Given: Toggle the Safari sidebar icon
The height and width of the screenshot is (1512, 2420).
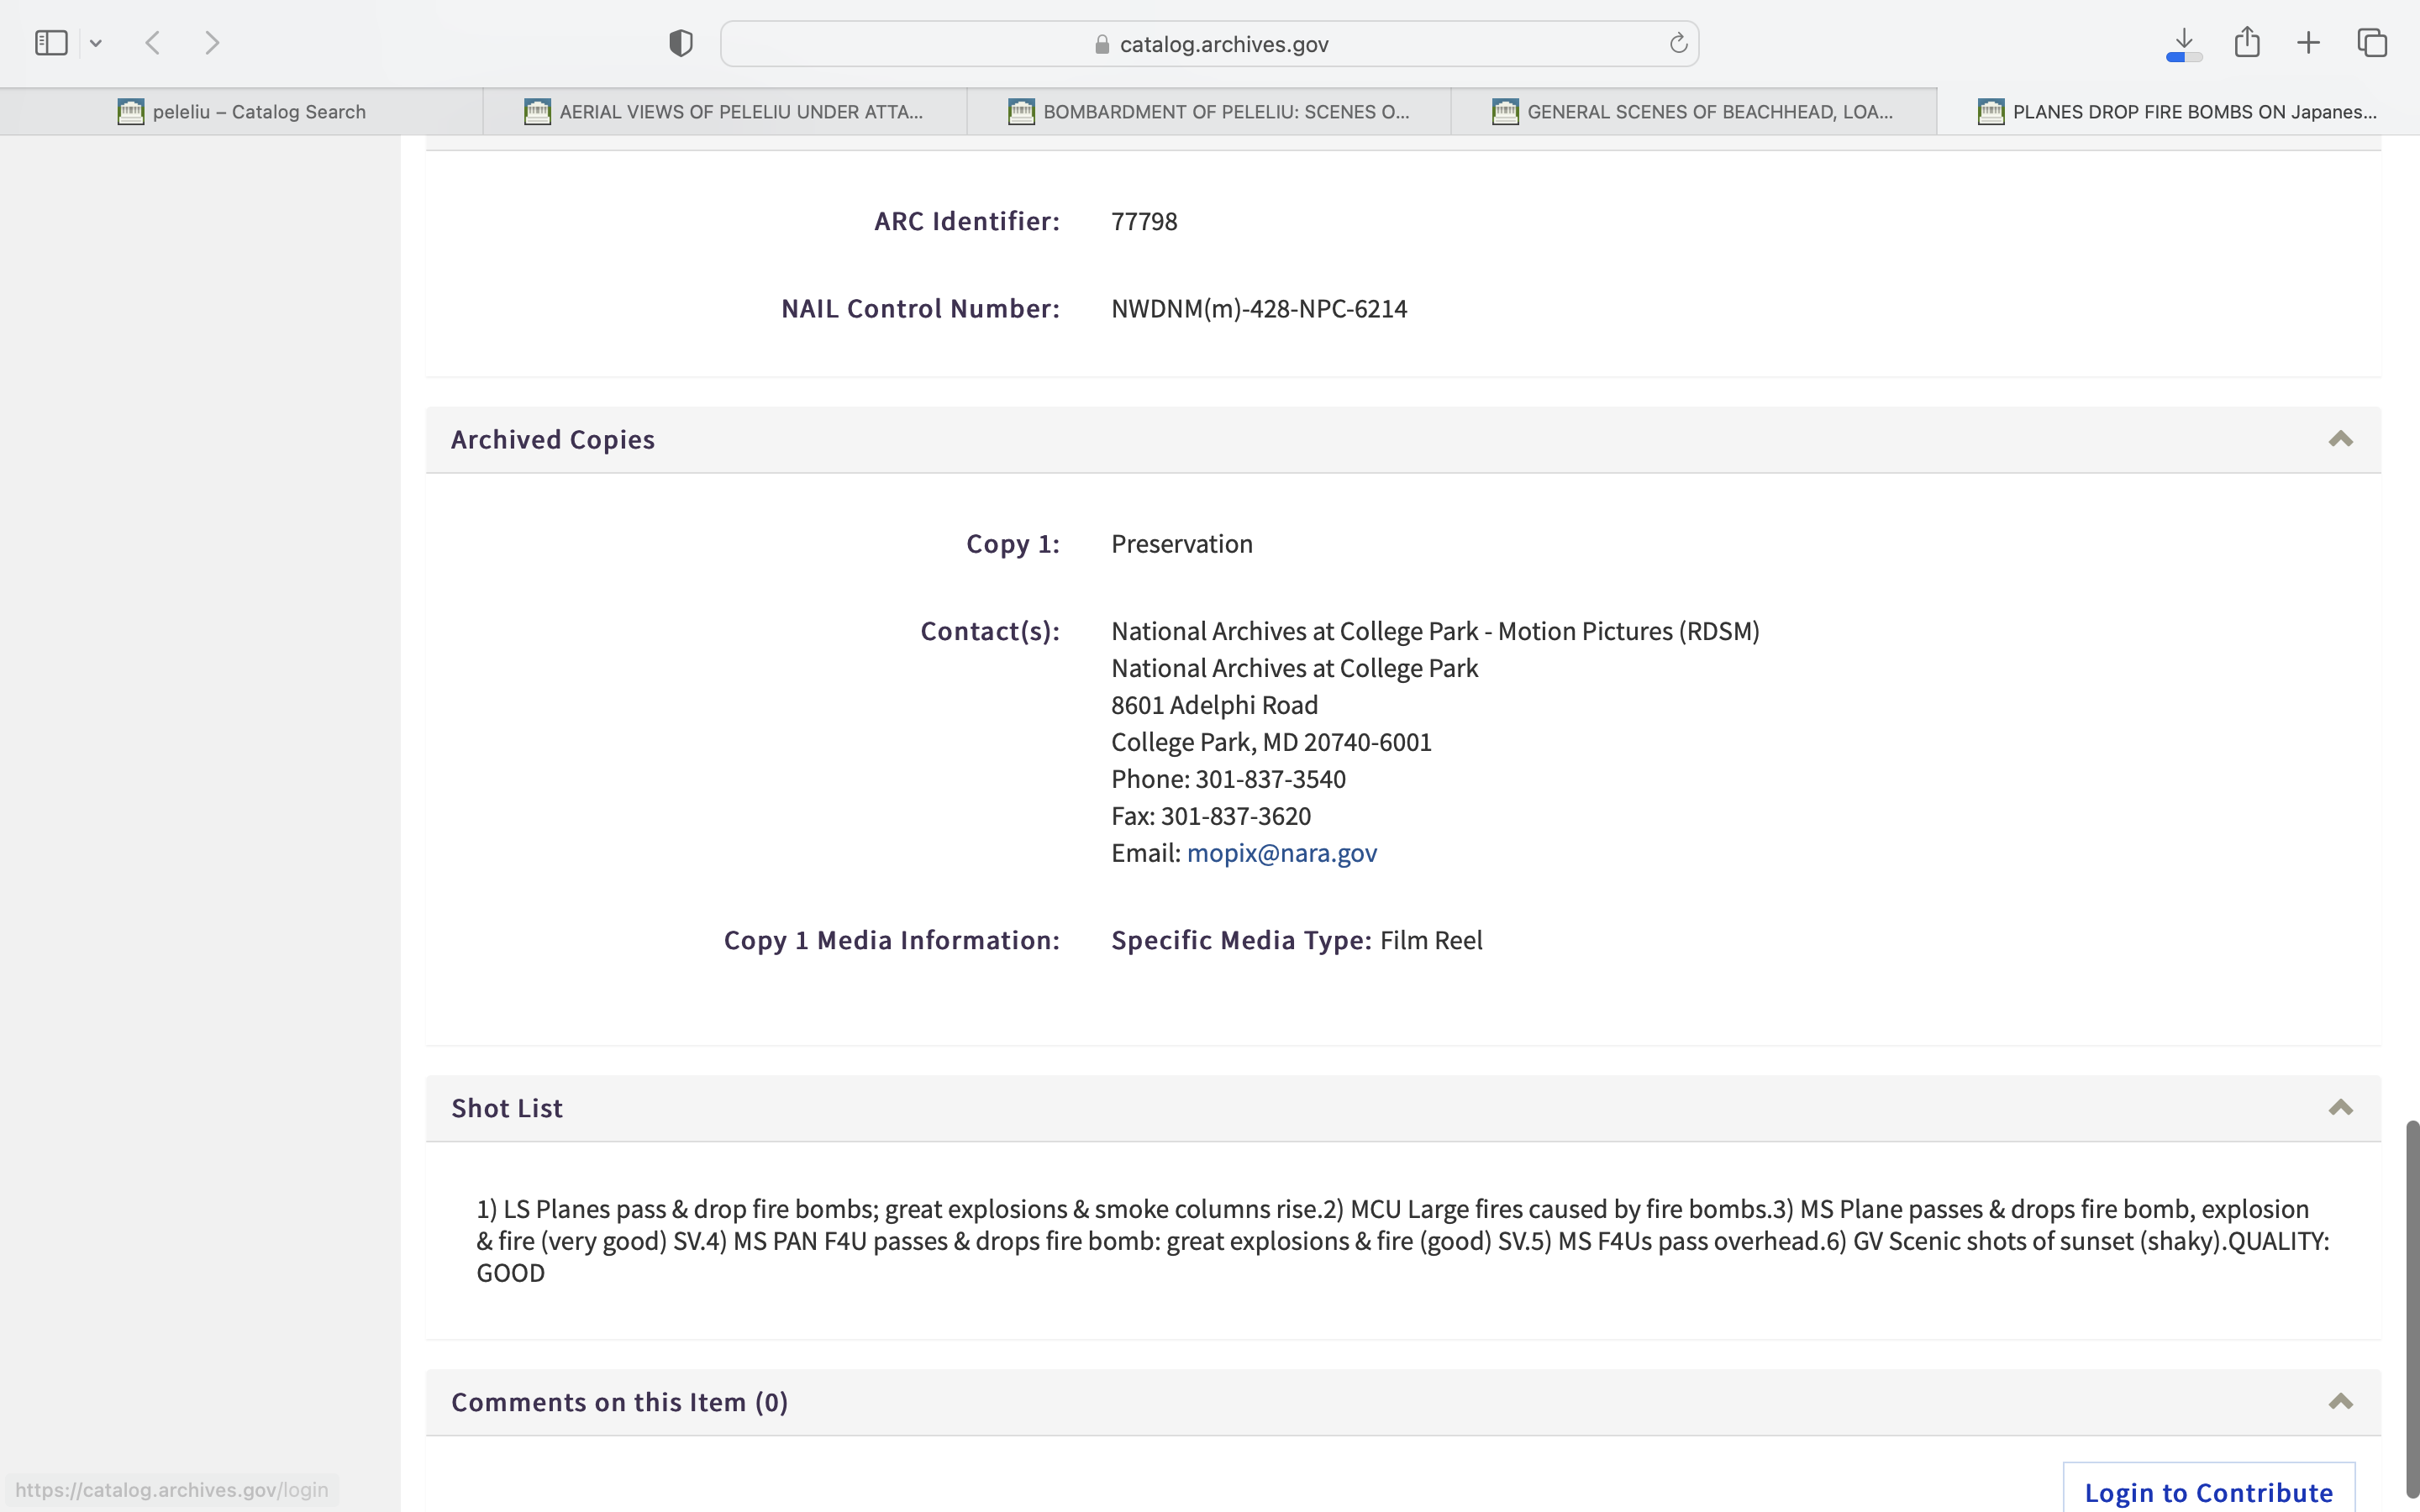Looking at the screenshot, I should (51, 43).
